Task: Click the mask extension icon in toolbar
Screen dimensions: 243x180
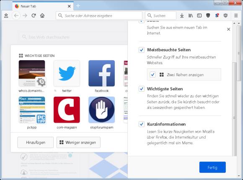Action: point(208,15)
